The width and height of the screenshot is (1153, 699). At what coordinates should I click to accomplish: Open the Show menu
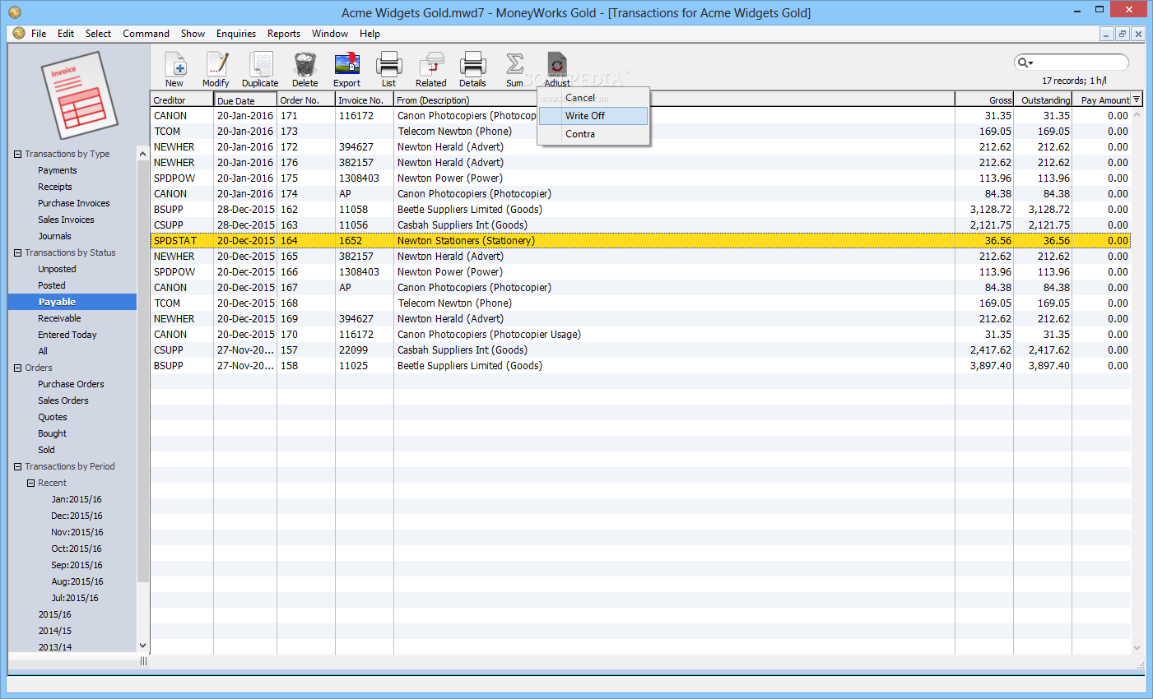click(x=193, y=34)
